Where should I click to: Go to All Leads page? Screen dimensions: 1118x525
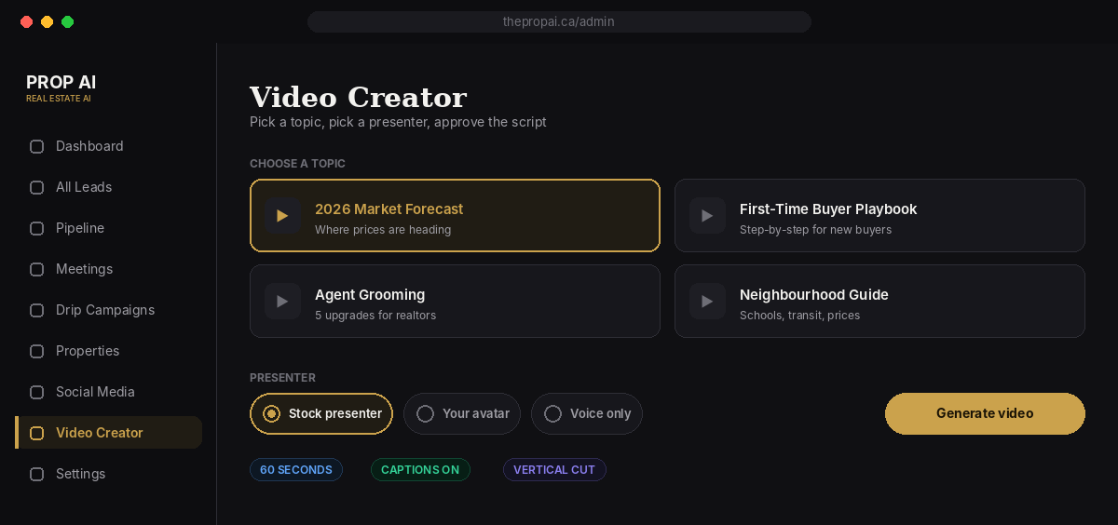pos(109,187)
